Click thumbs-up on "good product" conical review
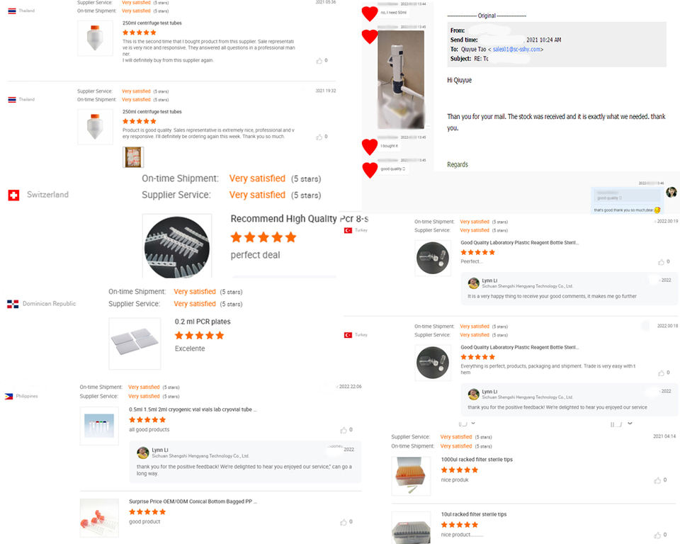Screen dimensions: 680x544 click(x=344, y=522)
